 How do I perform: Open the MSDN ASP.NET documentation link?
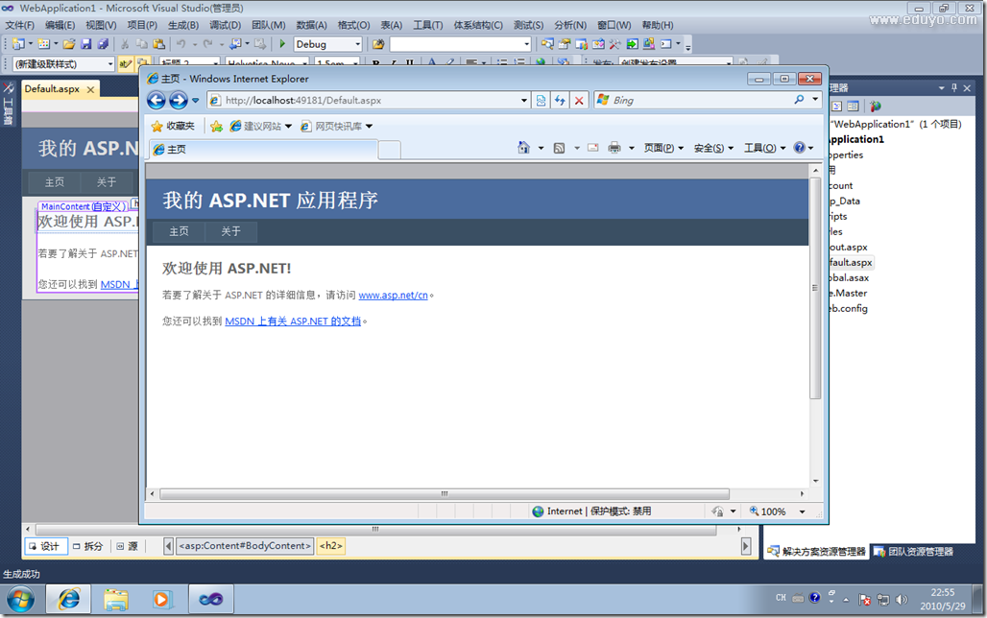pos(293,321)
